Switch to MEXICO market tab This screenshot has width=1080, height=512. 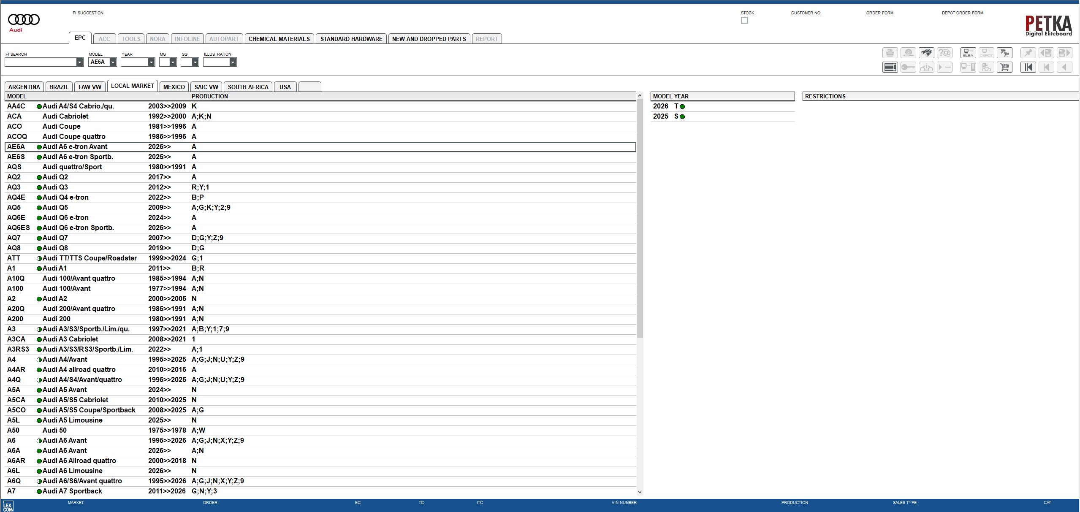[174, 87]
